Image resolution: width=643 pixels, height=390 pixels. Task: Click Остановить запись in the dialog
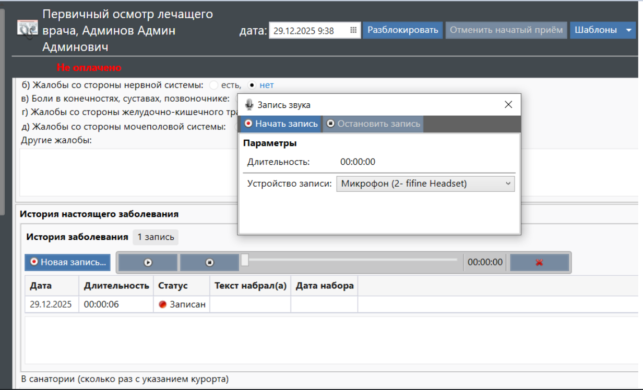(373, 124)
